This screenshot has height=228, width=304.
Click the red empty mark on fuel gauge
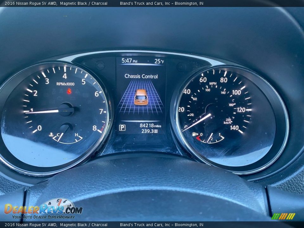[199, 138]
